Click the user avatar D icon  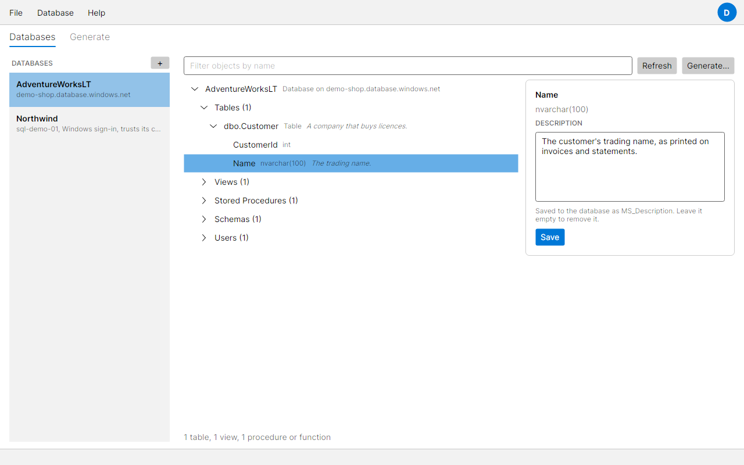pyautogui.click(x=727, y=12)
